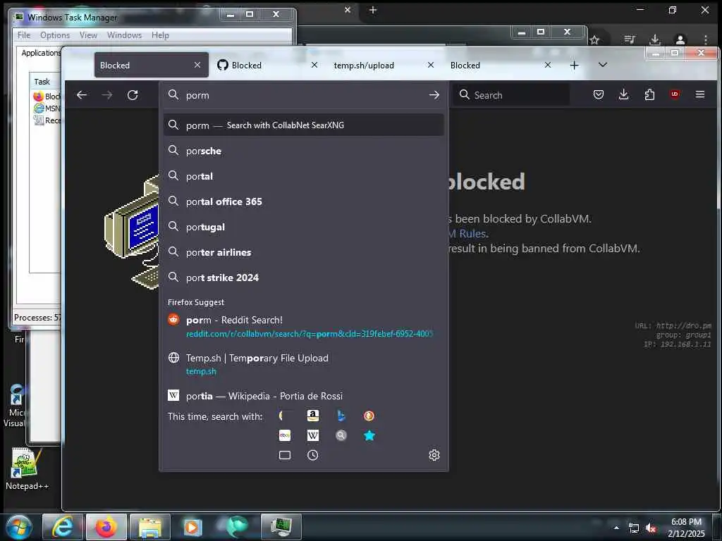Pick the 'portal office 365' suggestion
722x541 pixels.
pos(303,201)
